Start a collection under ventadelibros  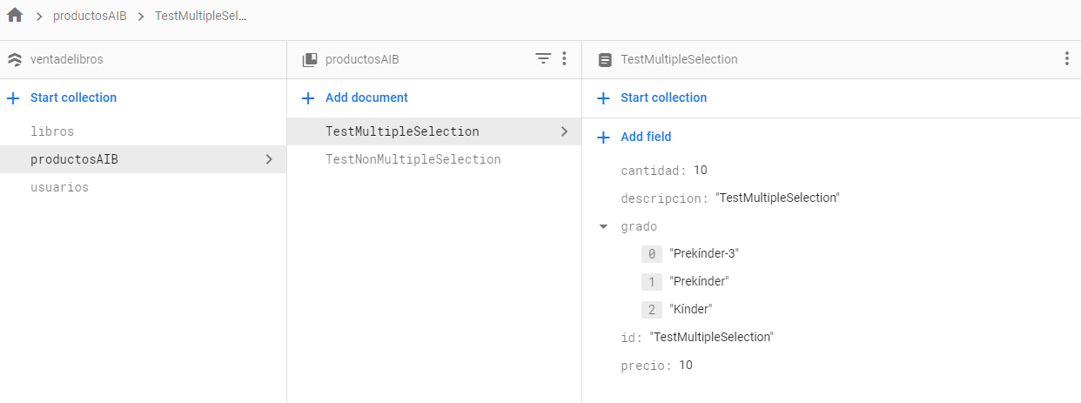[73, 97]
